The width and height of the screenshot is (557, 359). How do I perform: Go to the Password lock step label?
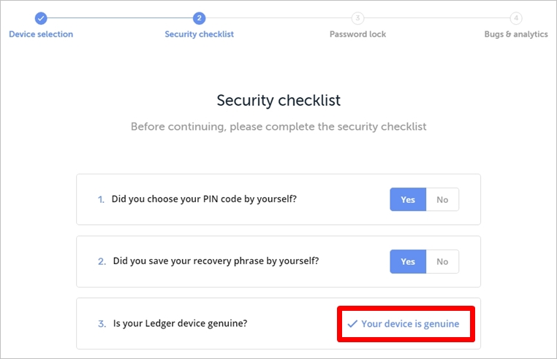(x=357, y=34)
